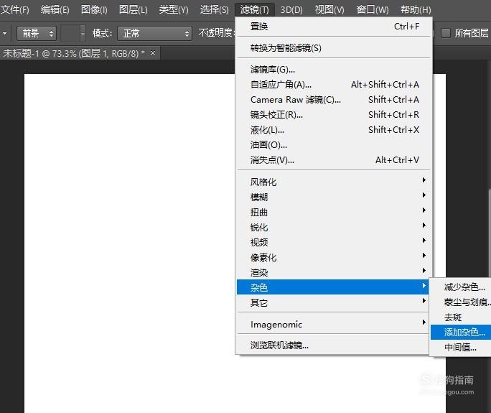Open the 帮助(H) menu
The image size is (491, 413).
416,10
